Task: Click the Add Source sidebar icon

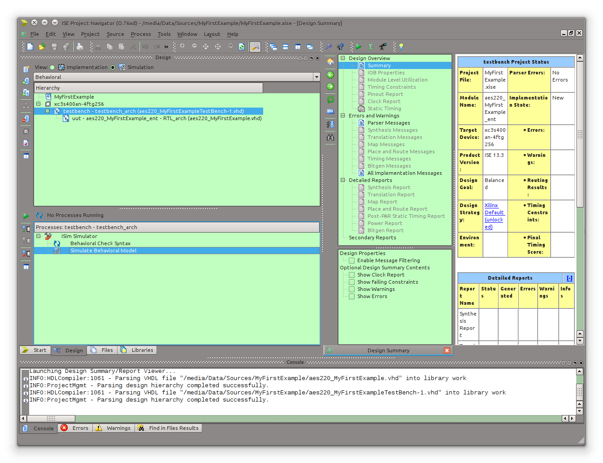Action: [x=26, y=81]
